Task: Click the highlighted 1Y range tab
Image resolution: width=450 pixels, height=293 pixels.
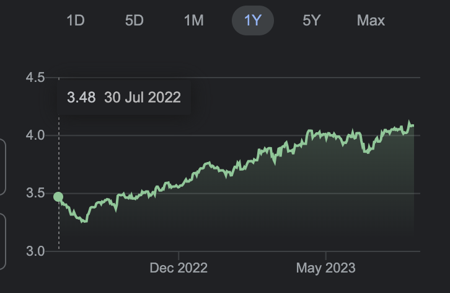Action: tap(253, 20)
